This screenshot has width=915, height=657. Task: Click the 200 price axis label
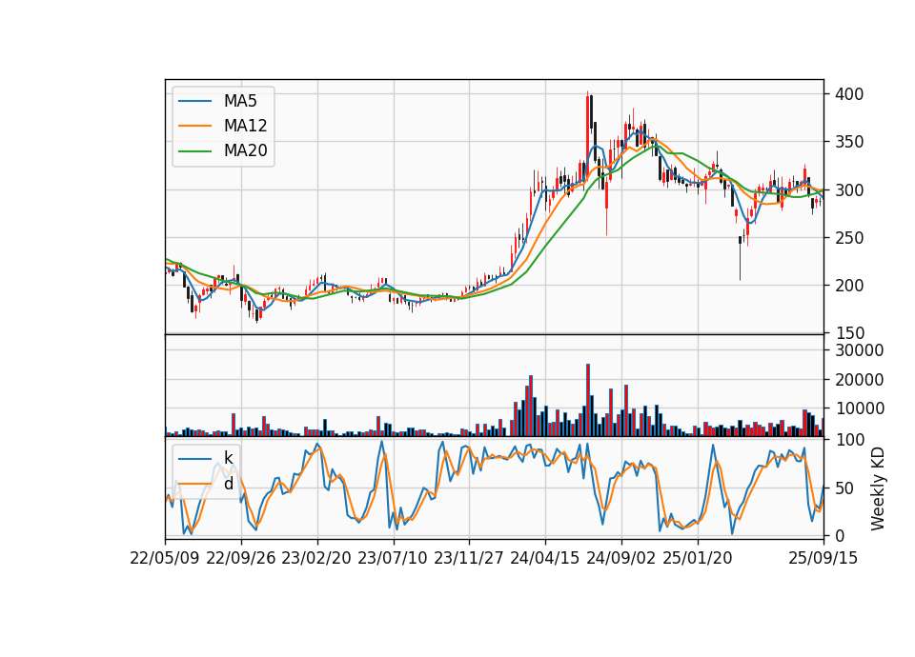(849, 286)
